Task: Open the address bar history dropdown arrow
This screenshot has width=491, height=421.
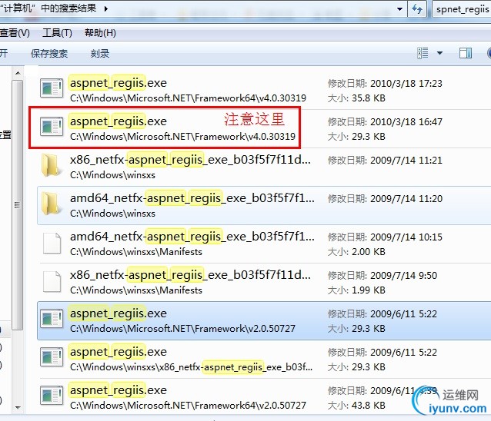Action: pos(399,9)
